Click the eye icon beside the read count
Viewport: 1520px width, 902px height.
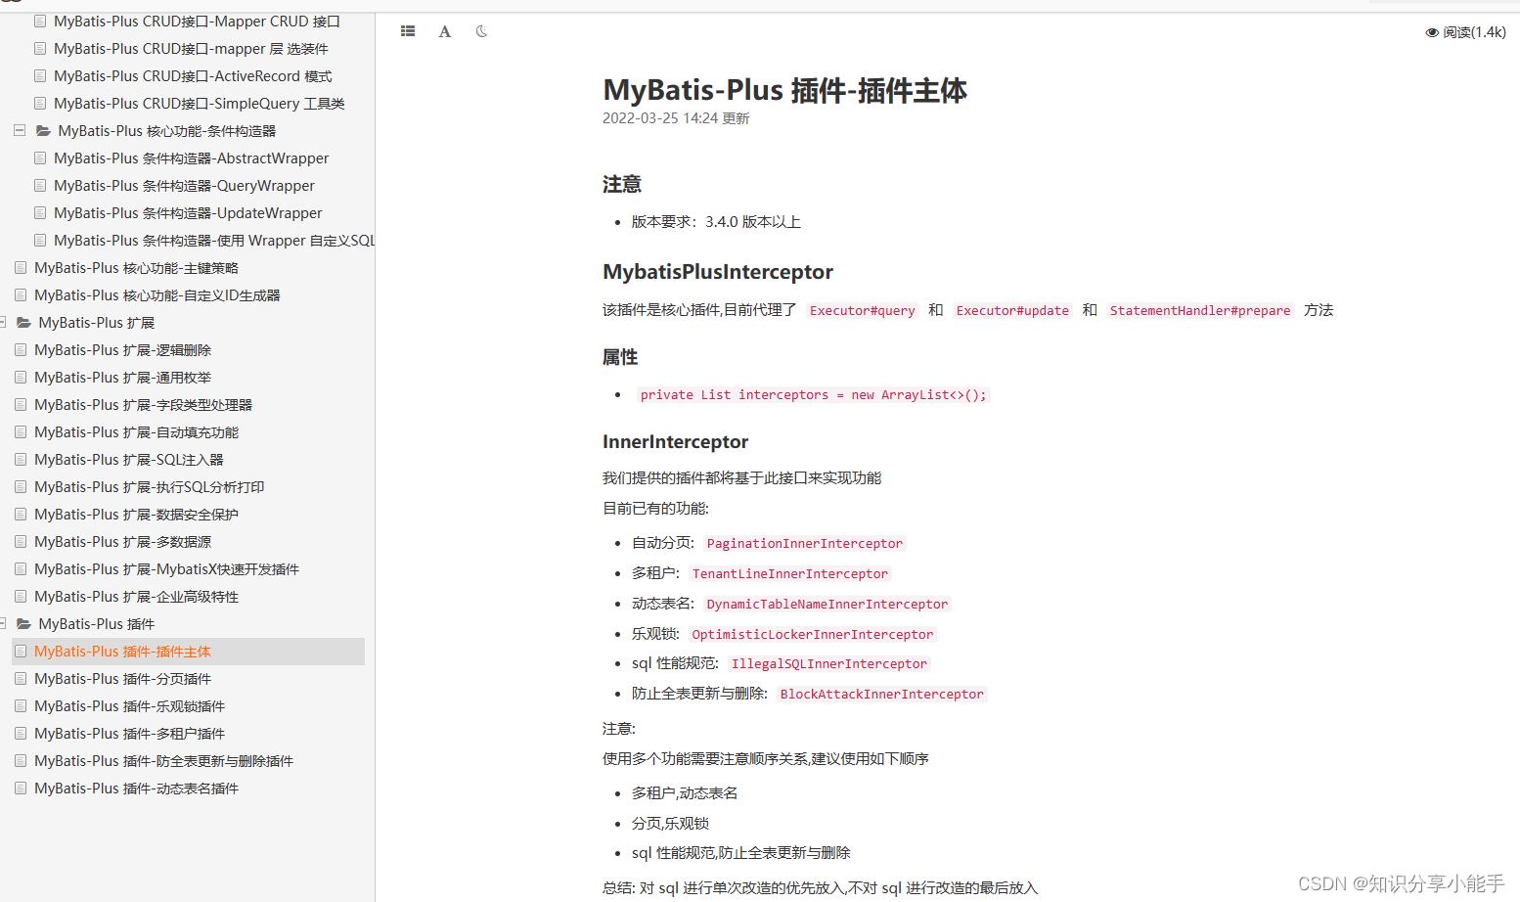1432,32
